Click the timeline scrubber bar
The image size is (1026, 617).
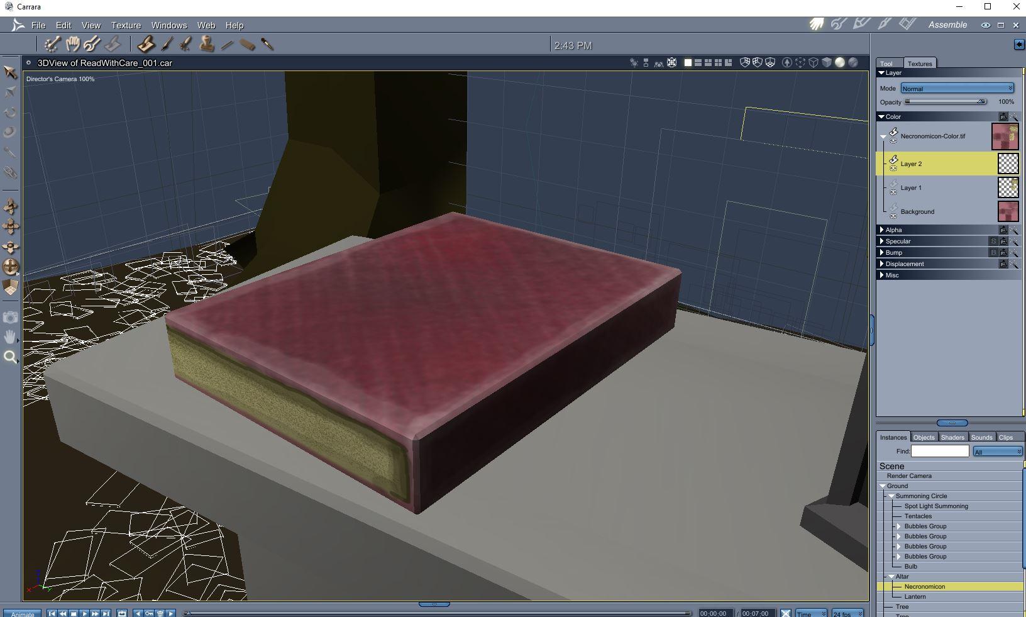[438, 613]
